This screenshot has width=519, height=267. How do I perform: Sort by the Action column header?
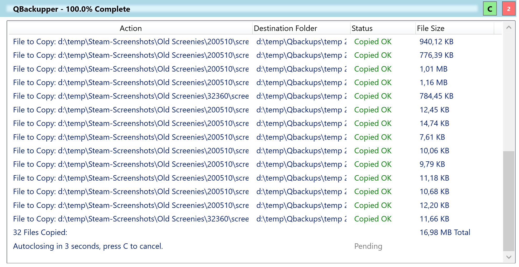[x=131, y=28]
